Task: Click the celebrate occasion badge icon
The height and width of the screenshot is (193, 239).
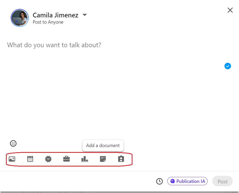Action: tap(48, 159)
